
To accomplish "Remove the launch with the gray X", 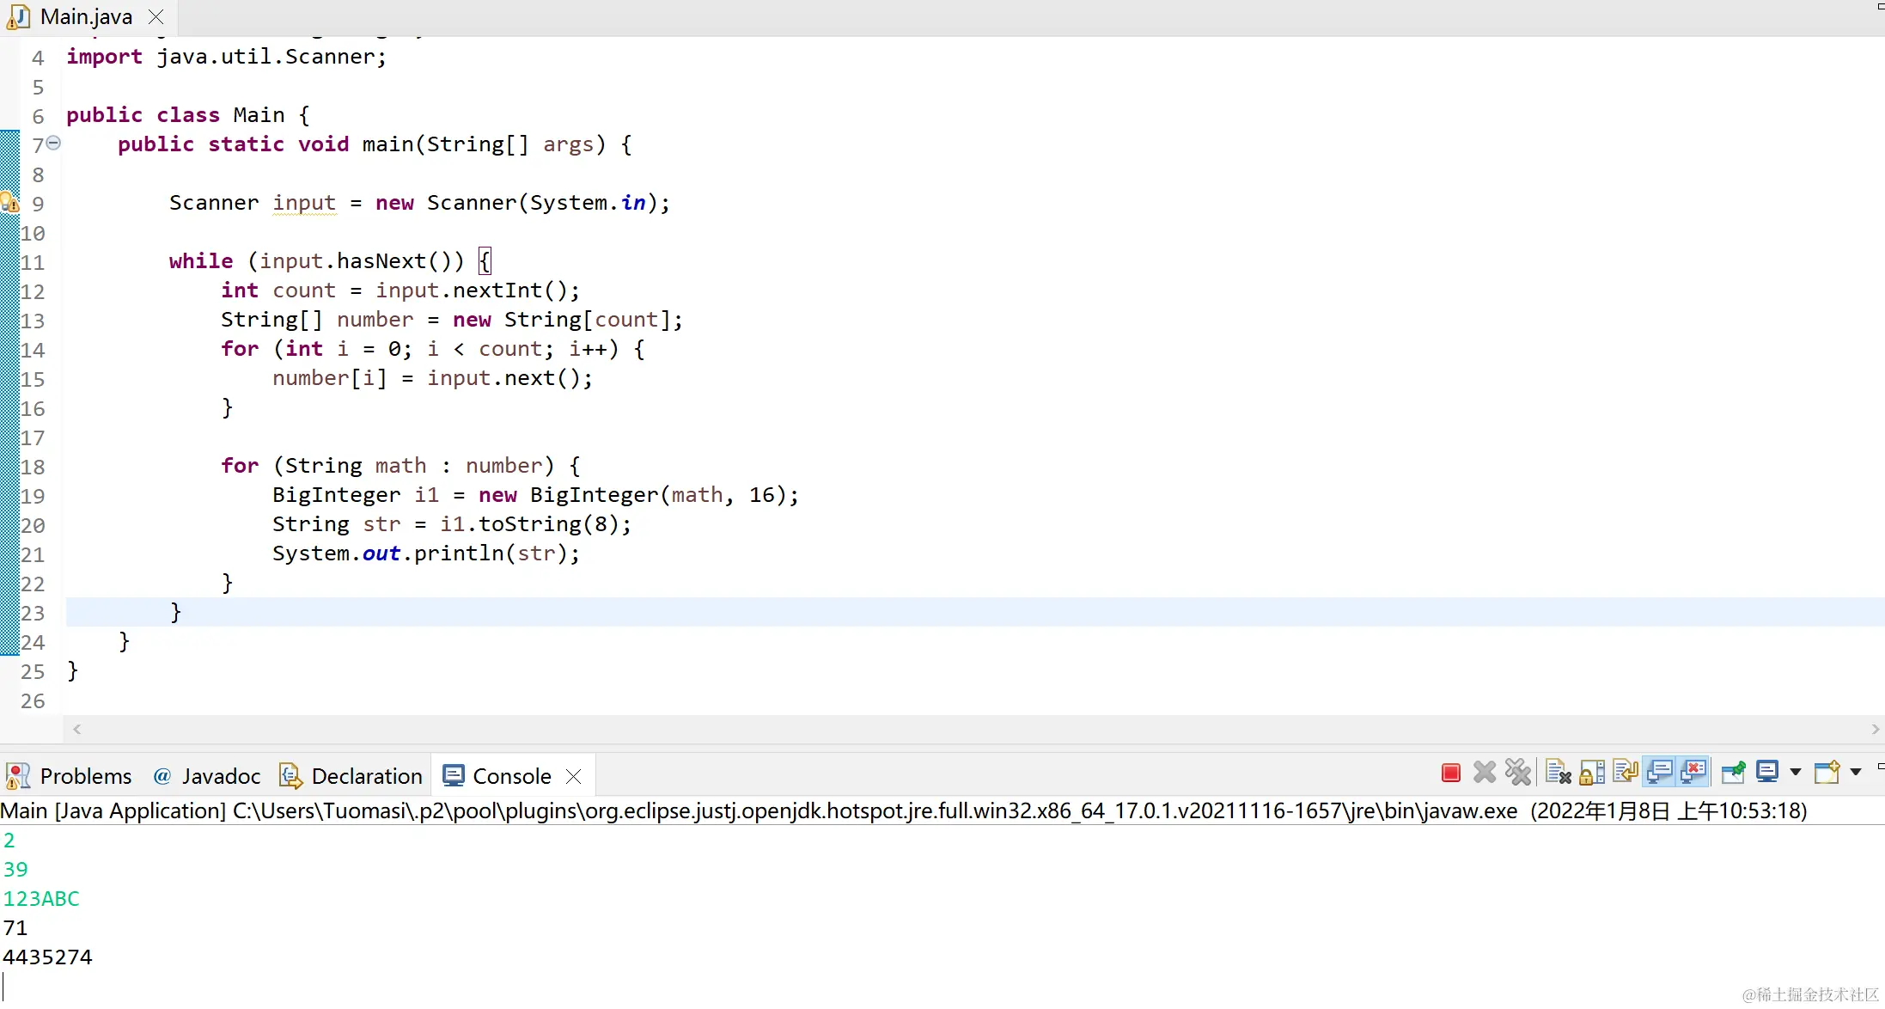I will pyautogui.click(x=1484, y=773).
